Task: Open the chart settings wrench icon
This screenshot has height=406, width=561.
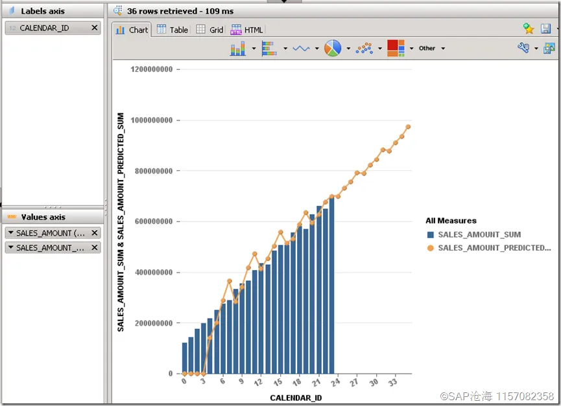Action: point(523,47)
